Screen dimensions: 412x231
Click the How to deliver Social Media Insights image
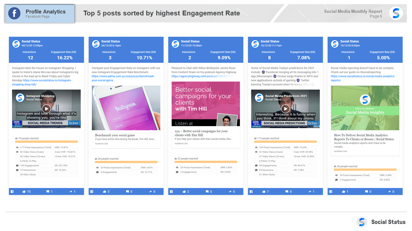365,108
